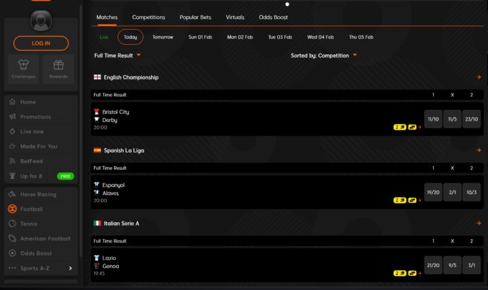The width and height of the screenshot is (488, 290).
Task: Select Thu 05 Feb date filter
Action: coord(361,37)
